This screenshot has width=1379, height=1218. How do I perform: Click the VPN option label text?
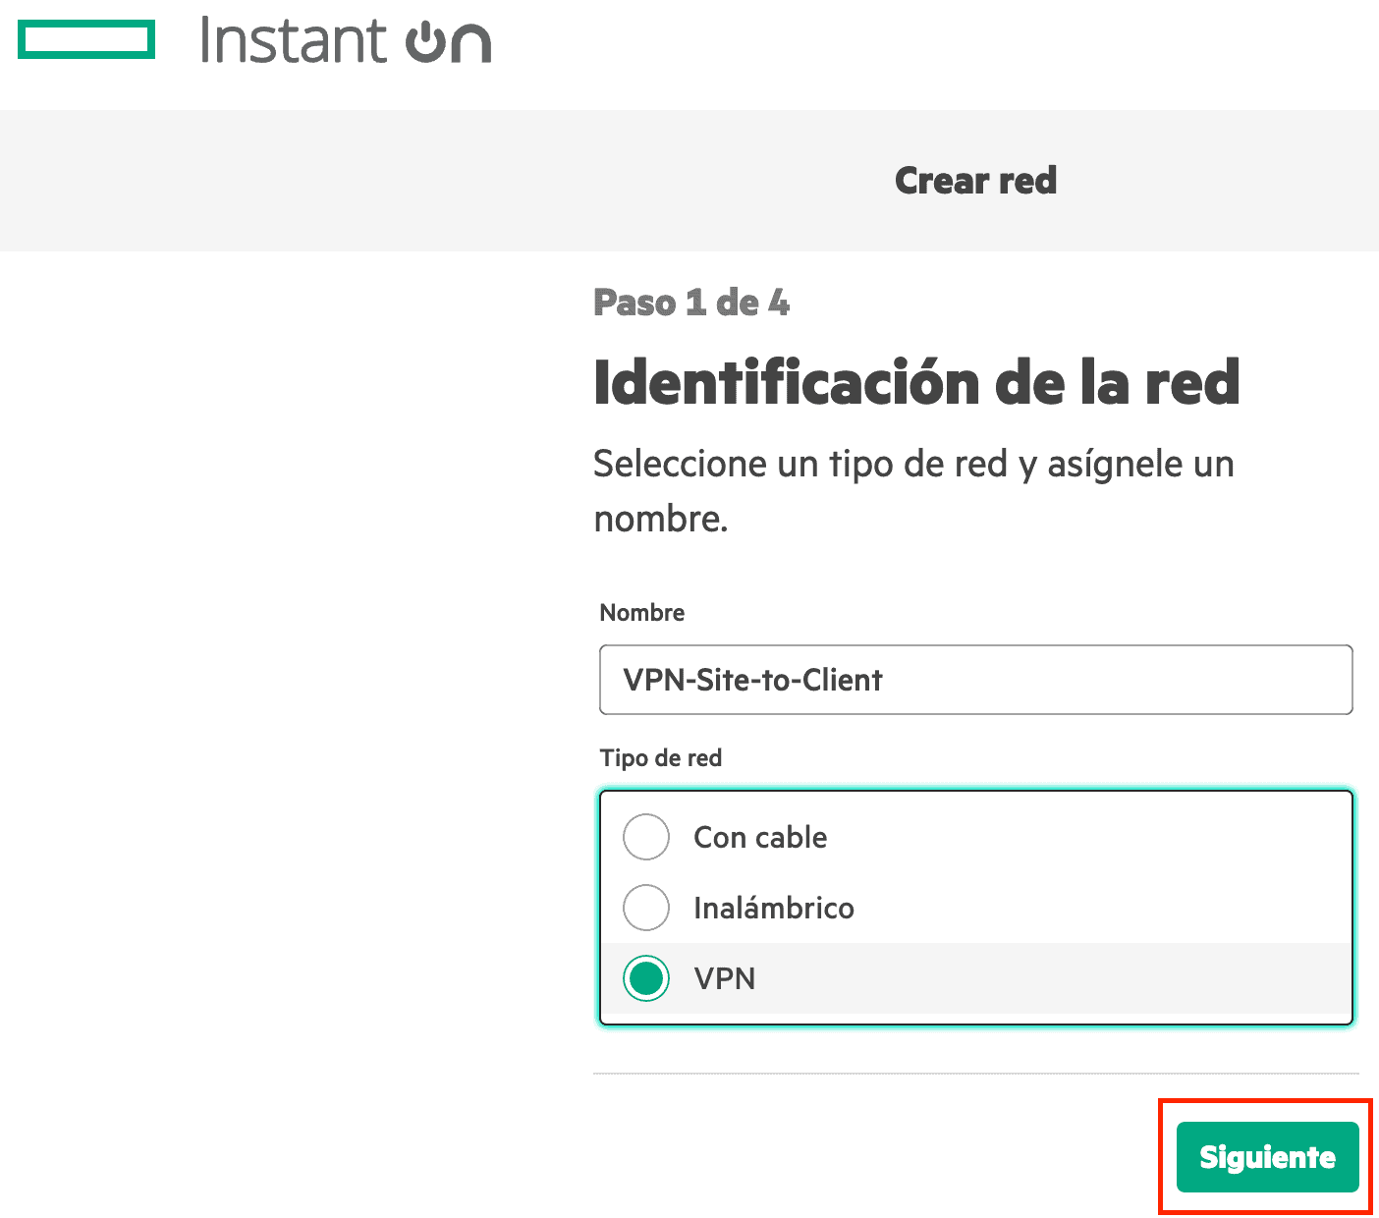(x=724, y=978)
